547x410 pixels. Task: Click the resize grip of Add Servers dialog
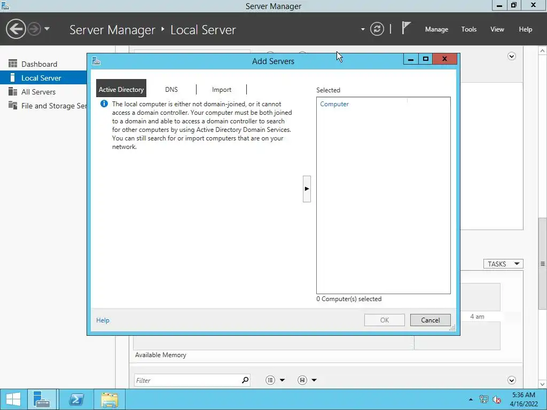(453, 328)
